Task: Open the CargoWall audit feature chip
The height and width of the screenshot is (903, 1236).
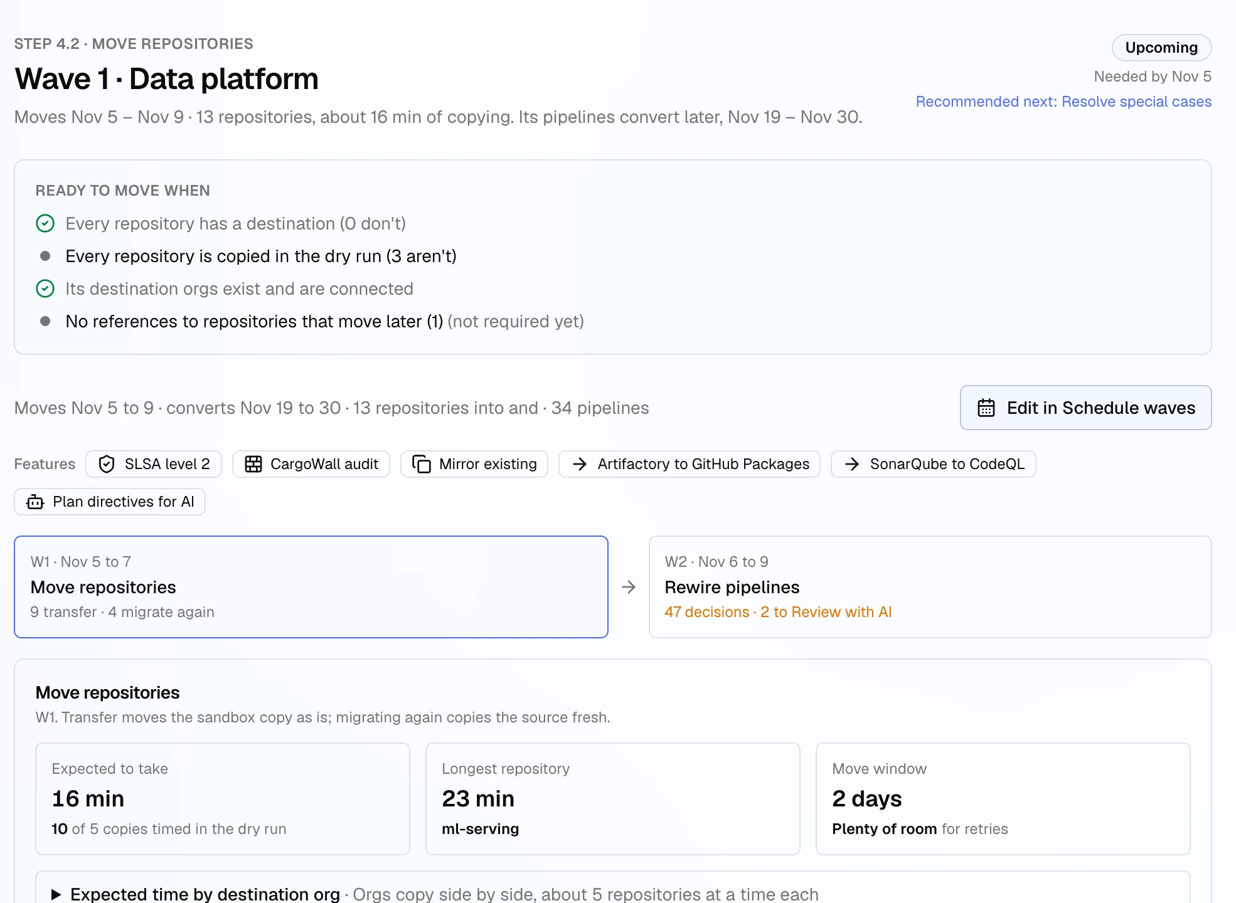Action: [x=311, y=465]
